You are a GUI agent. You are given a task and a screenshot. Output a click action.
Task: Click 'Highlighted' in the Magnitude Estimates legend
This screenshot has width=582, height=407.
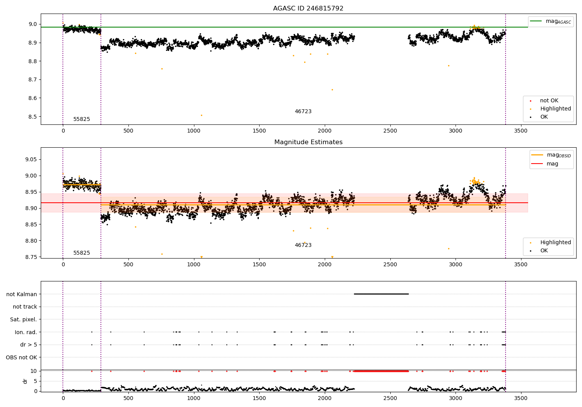(556, 243)
